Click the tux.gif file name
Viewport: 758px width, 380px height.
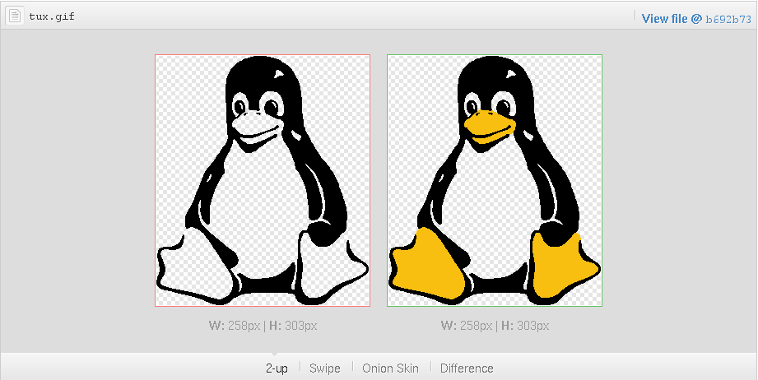click(52, 17)
